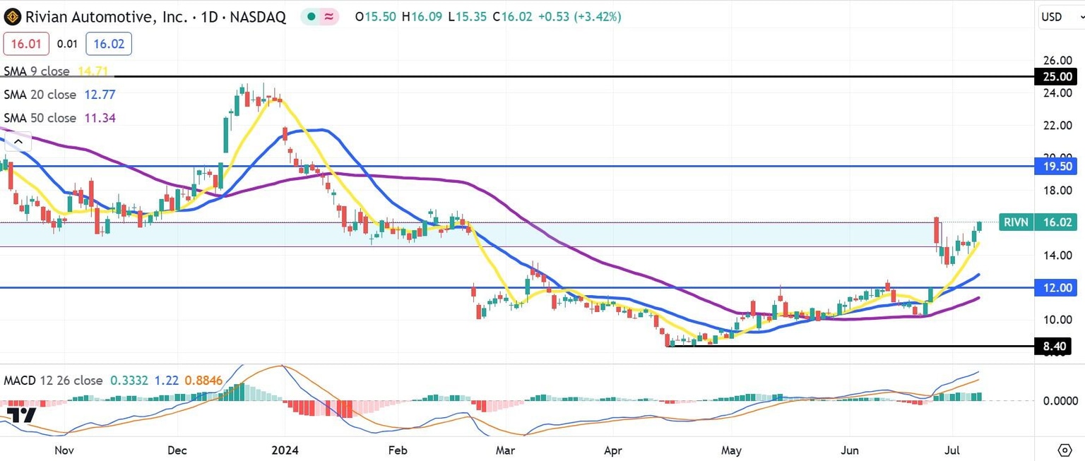Click the SMA 20 value 12.77

click(x=99, y=95)
